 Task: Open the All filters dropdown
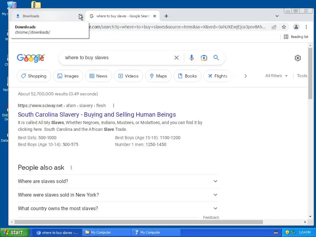click(276, 76)
